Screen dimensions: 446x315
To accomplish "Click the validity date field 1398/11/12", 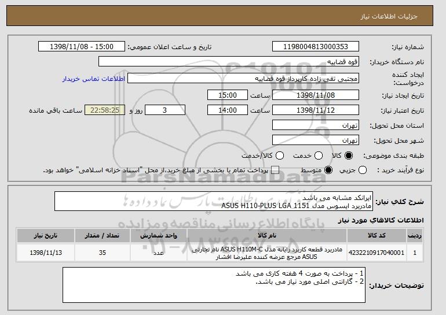I will (316, 110).
